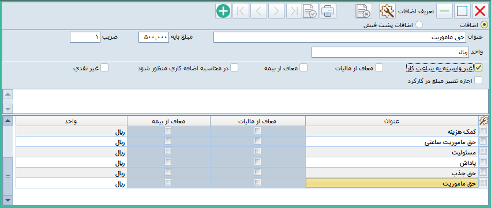
Task: Select the پاداش row title
Action: 392,162
